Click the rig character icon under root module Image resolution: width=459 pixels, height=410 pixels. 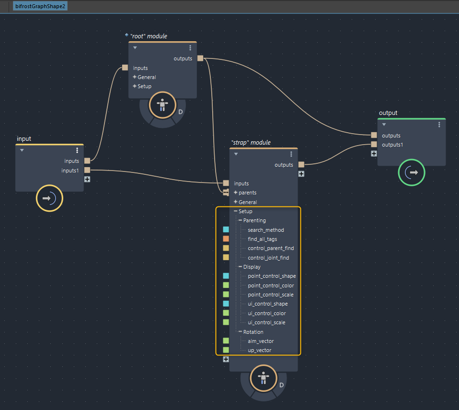pyautogui.click(x=162, y=104)
